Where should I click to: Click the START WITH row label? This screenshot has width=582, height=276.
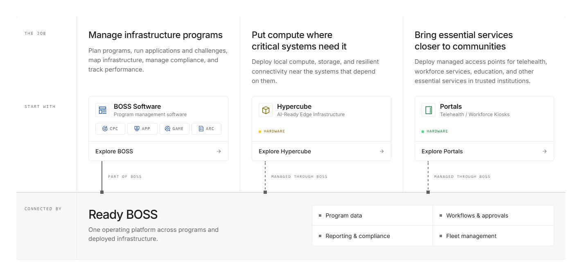click(40, 107)
